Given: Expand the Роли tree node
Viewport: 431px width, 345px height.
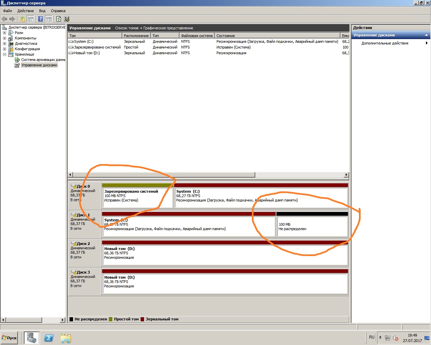Looking at the screenshot, I should pyautogui.click(x=4, y=33).
